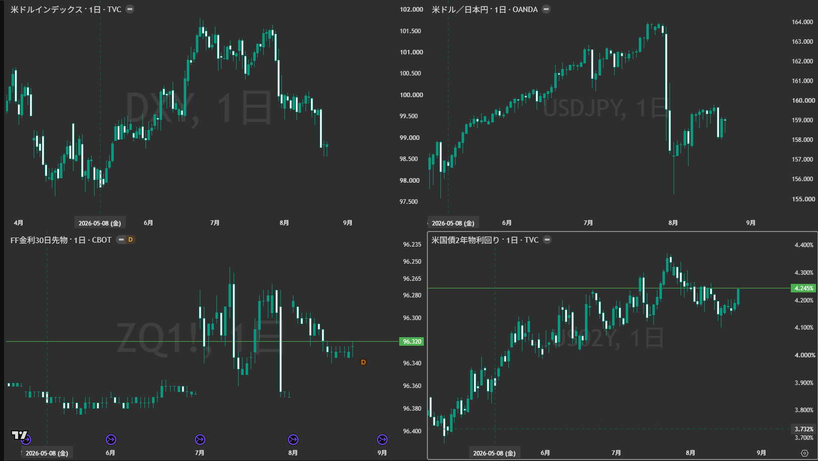Collapse the FF金利30日先物 legend toggle
The image size is (818, 461).
121,240
